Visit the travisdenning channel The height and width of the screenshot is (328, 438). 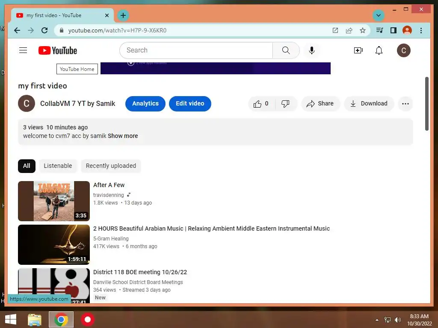point(108,195)
